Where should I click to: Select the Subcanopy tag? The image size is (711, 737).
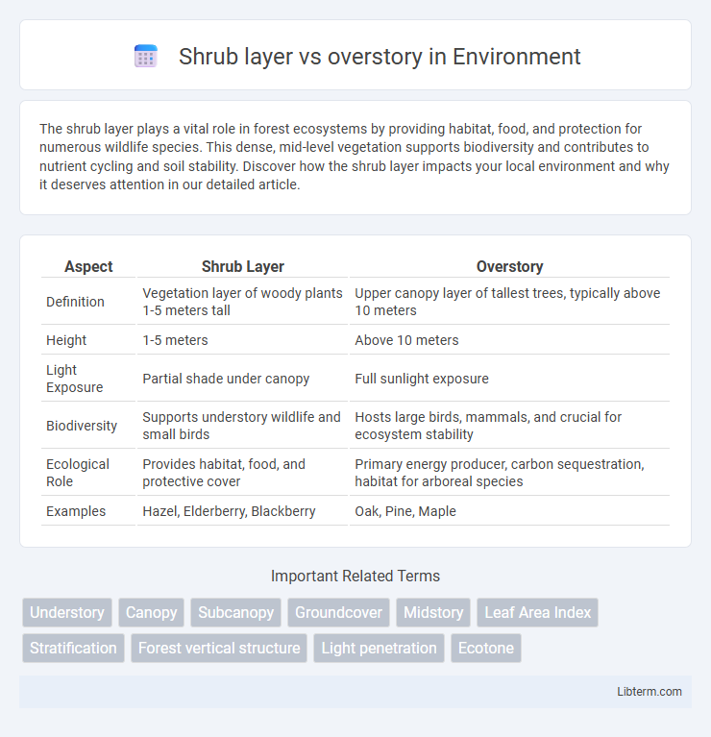click(x=236, y=612)
